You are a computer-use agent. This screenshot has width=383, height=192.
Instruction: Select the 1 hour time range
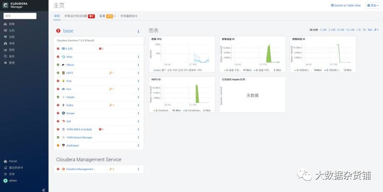(x=323, y=30)
